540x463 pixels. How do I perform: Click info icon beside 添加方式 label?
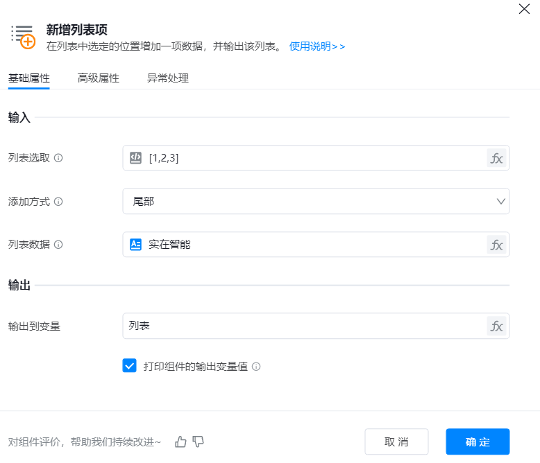58,202
